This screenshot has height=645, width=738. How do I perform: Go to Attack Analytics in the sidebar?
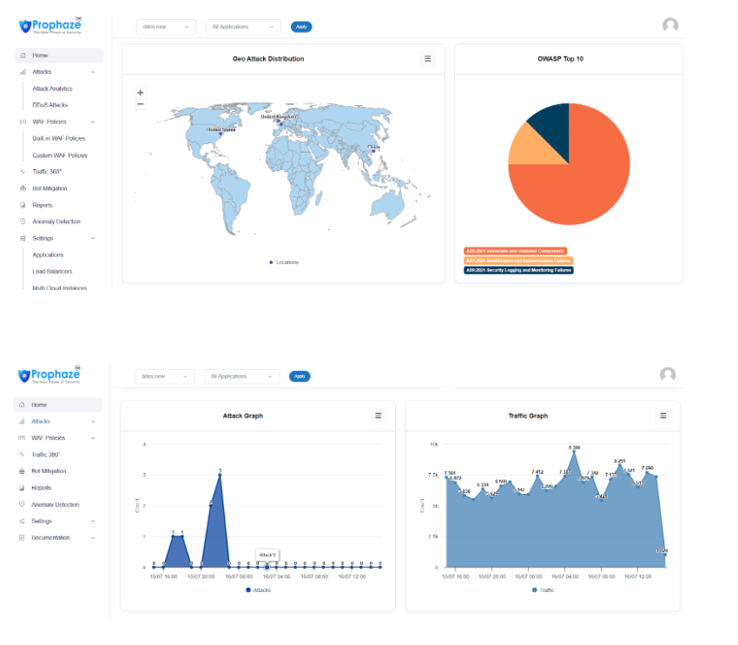[x=52, y=89]
